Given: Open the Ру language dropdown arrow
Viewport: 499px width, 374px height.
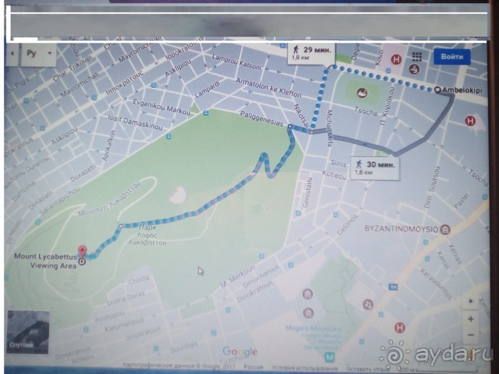Looking at the screenshot, I should pos(49,53).
